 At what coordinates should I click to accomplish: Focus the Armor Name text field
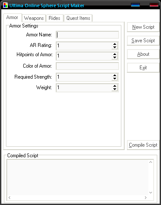coord(87,35)
